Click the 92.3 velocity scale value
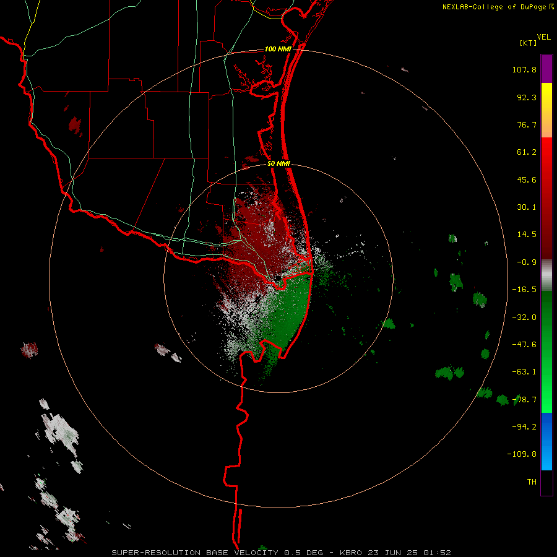 pyautogui.click(x=527, y=97)
